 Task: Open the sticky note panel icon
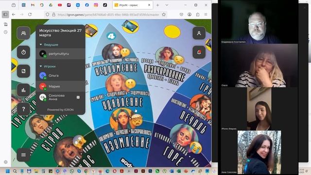[23, 71]
